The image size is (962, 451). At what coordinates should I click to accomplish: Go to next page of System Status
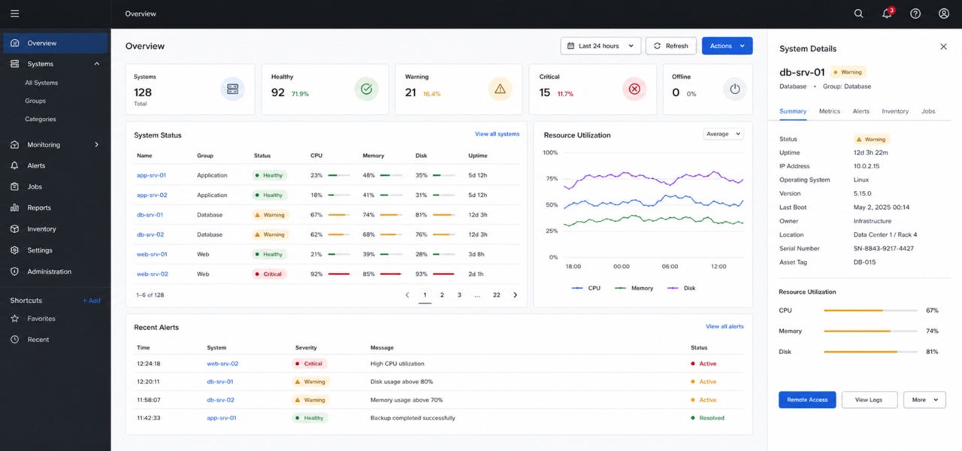tap(516, 295)
